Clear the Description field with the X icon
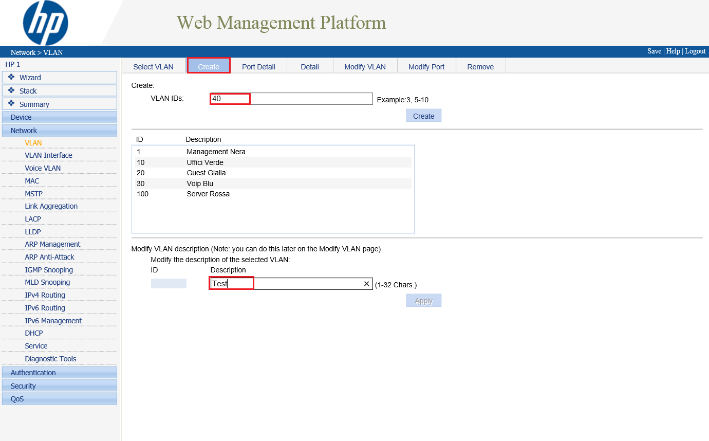The height and width of the screenshot is (441, 709). 367,284
